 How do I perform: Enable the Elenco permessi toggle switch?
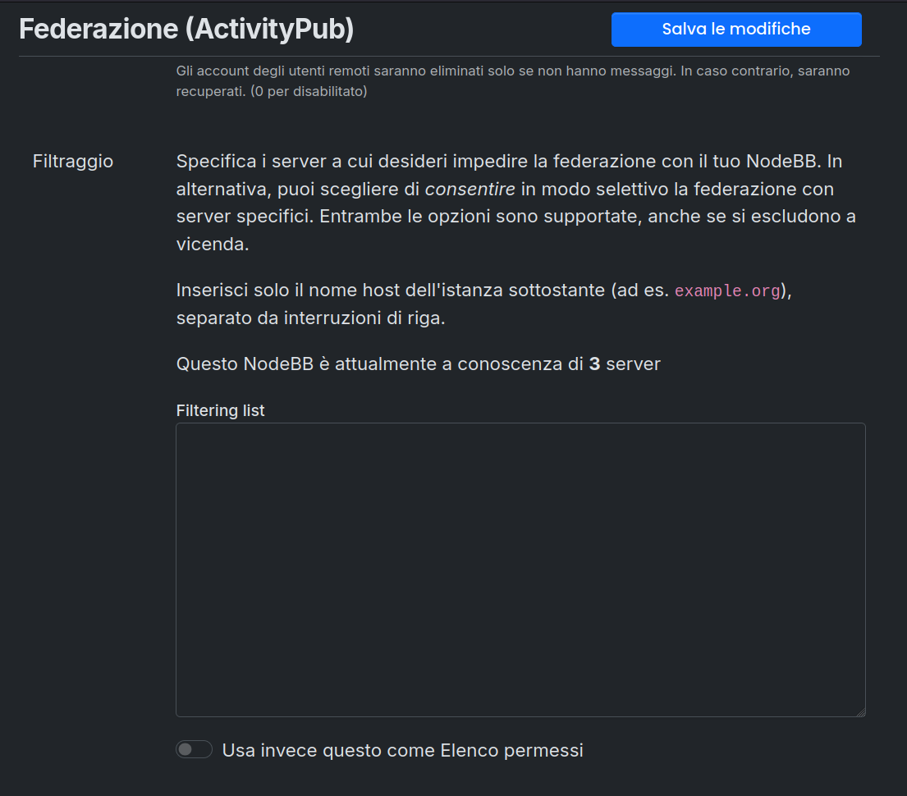pos(194,749)
